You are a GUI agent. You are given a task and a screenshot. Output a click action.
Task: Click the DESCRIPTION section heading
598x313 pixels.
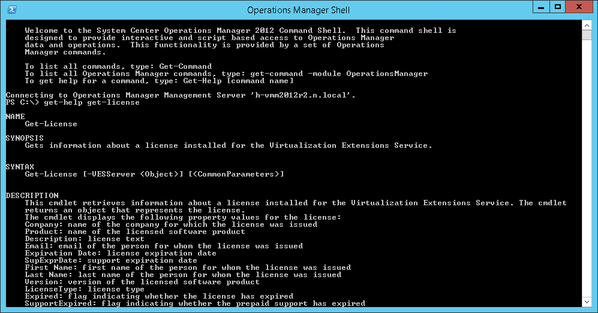tap(32, 196)
